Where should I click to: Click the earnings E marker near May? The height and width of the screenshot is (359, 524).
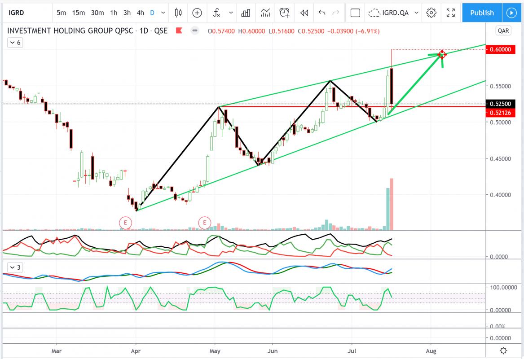click(204, 223)
